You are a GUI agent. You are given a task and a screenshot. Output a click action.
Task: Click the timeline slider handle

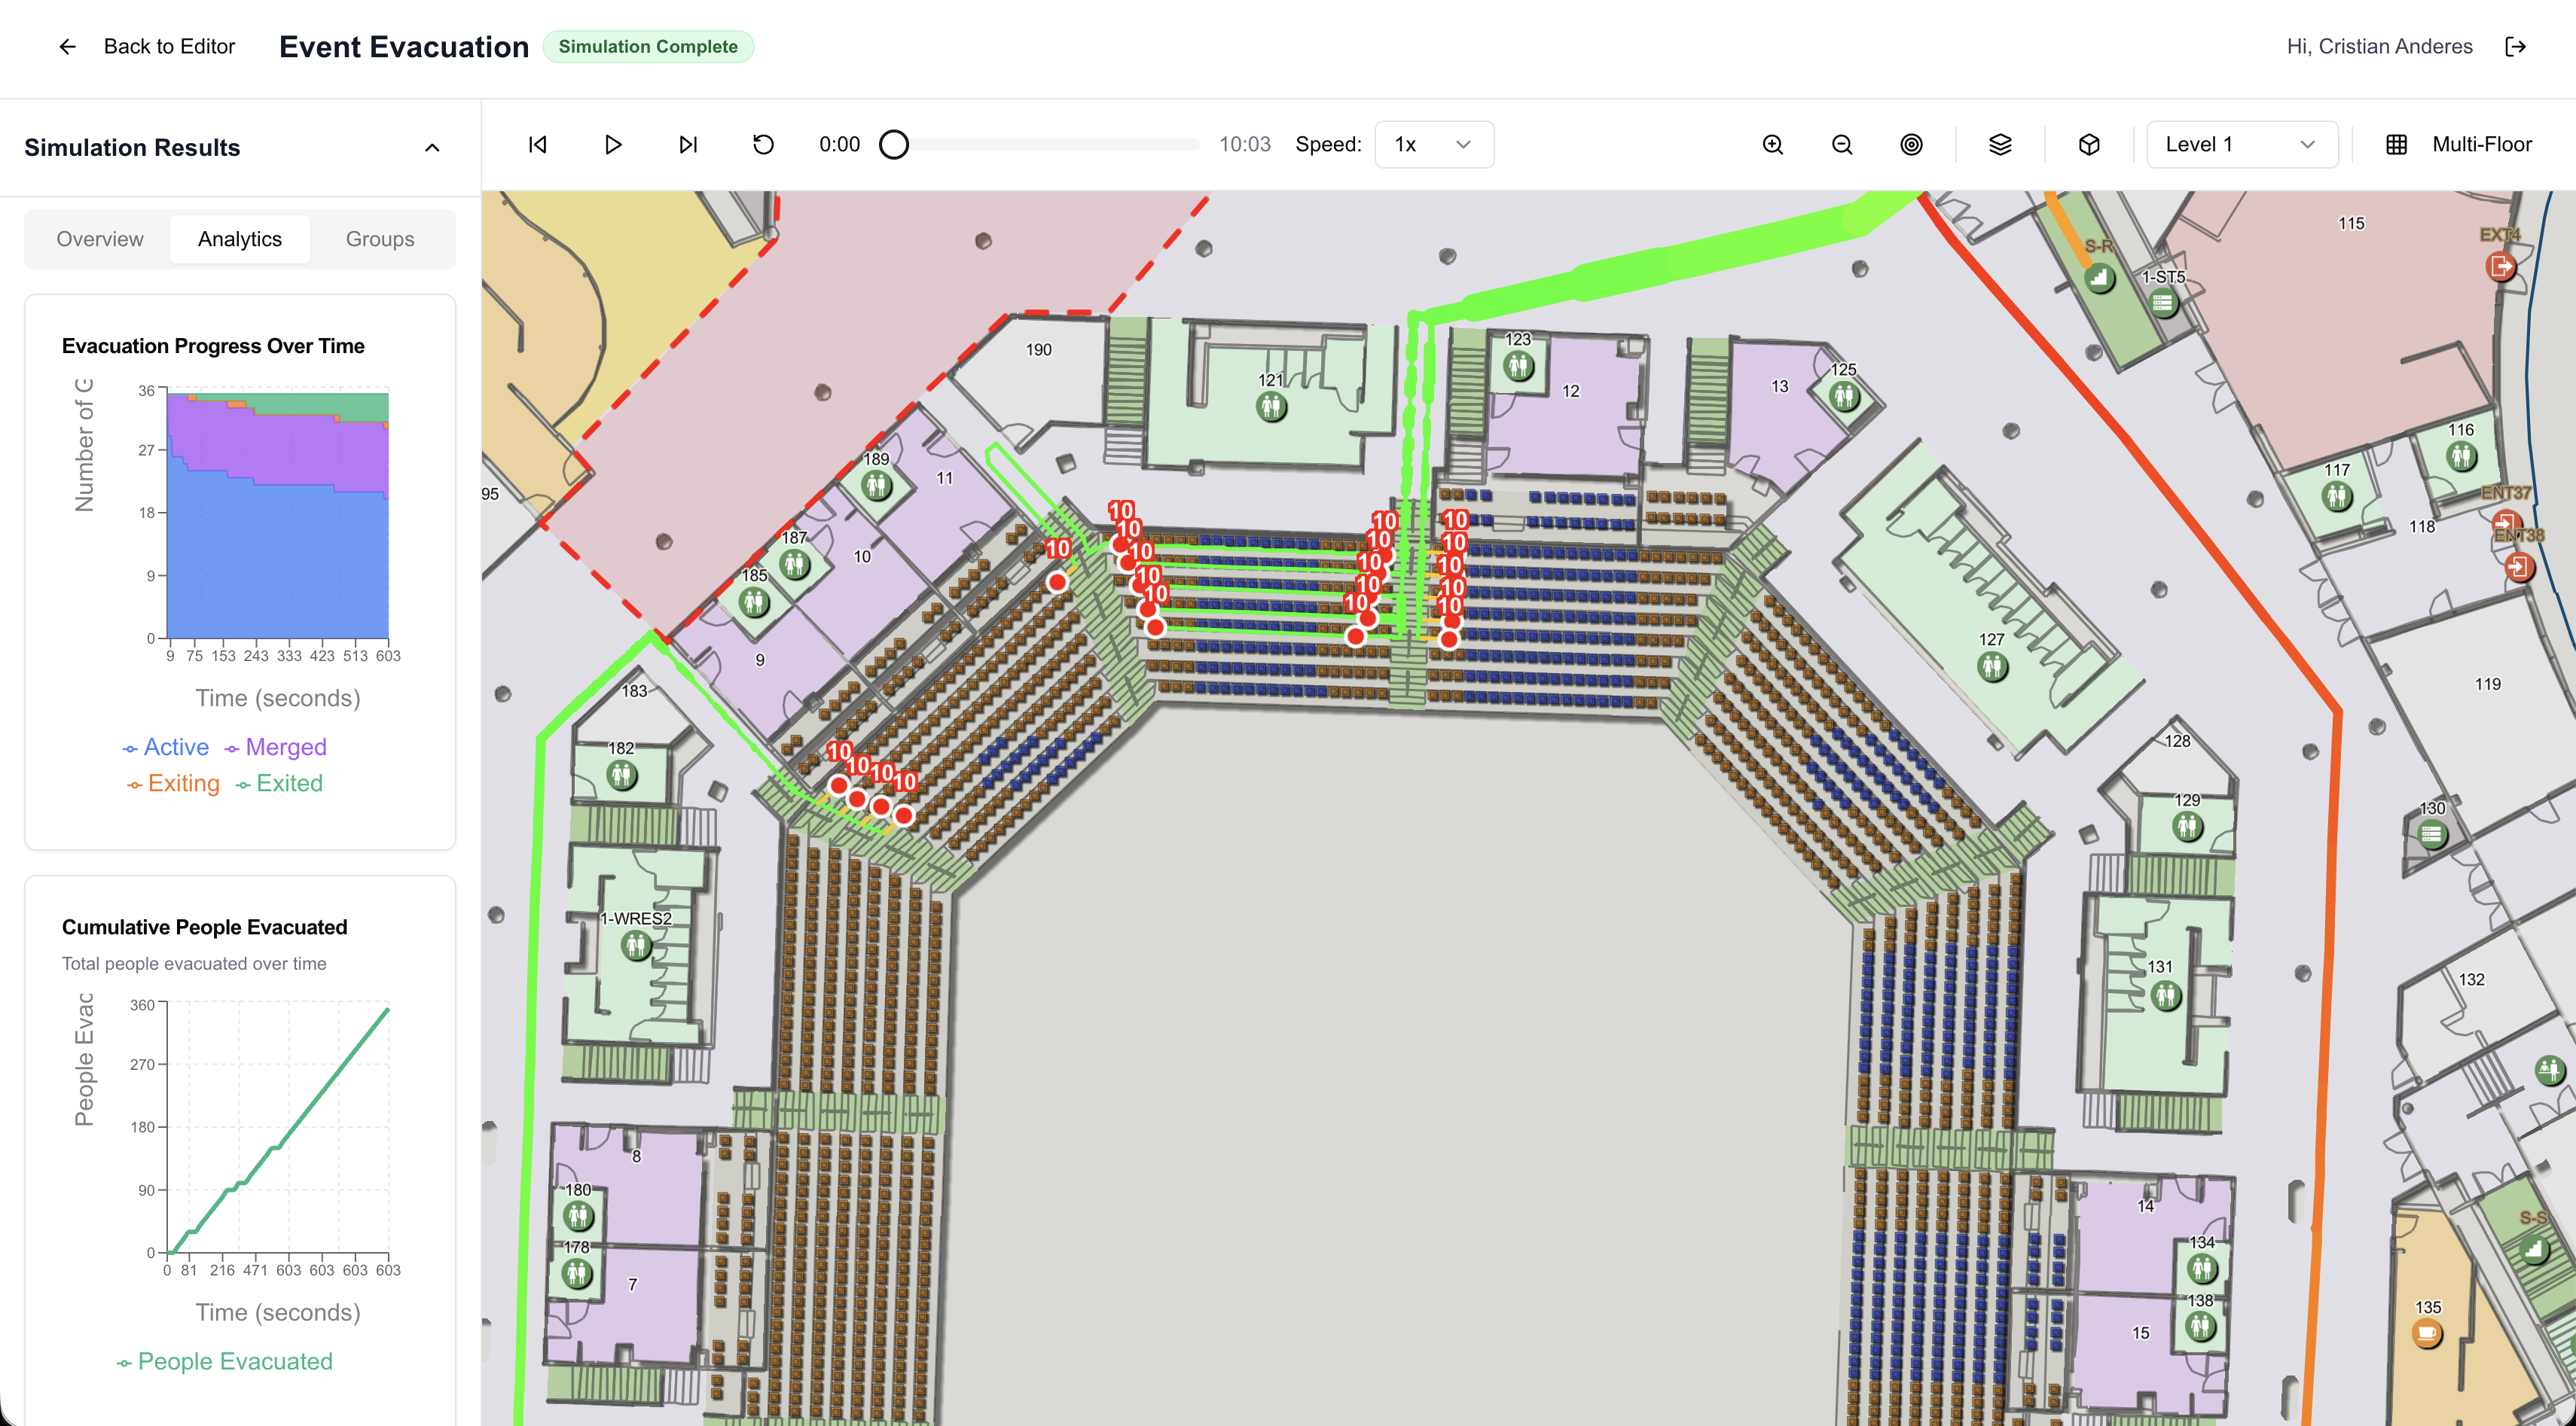coord(894,145)
